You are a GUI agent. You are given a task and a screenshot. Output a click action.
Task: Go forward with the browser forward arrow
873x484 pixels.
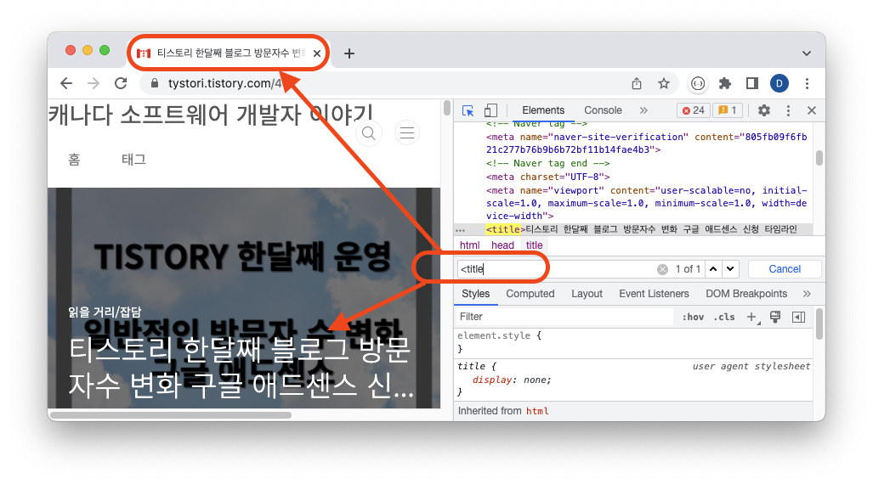tap(94, 83)
